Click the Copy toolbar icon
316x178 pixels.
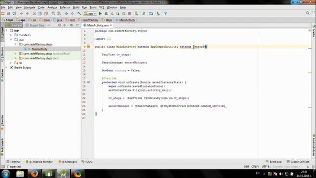pos(40,13)
